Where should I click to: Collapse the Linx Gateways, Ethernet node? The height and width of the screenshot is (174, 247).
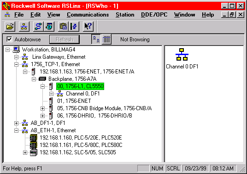click(16, 57)
